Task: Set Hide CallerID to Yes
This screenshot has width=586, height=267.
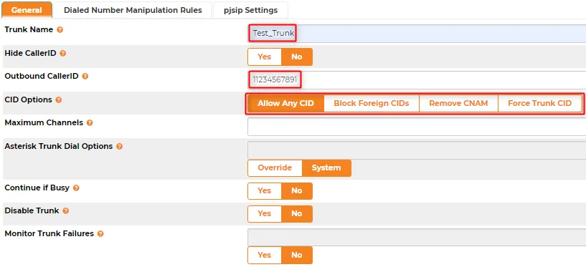Action: pyautogui.click(x=264, y=57)
